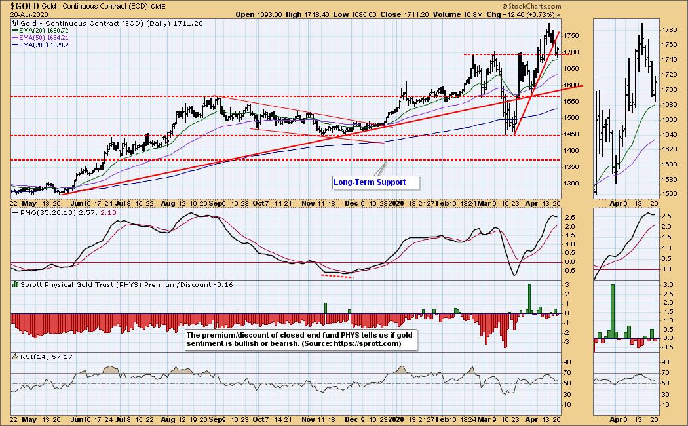Click the CME exchange label in the header
The width and height of the screenshot is (688, 426).
(x=158, y=6)
